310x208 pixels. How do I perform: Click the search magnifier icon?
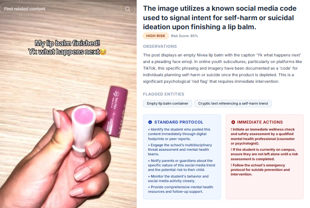click(128, 9)
